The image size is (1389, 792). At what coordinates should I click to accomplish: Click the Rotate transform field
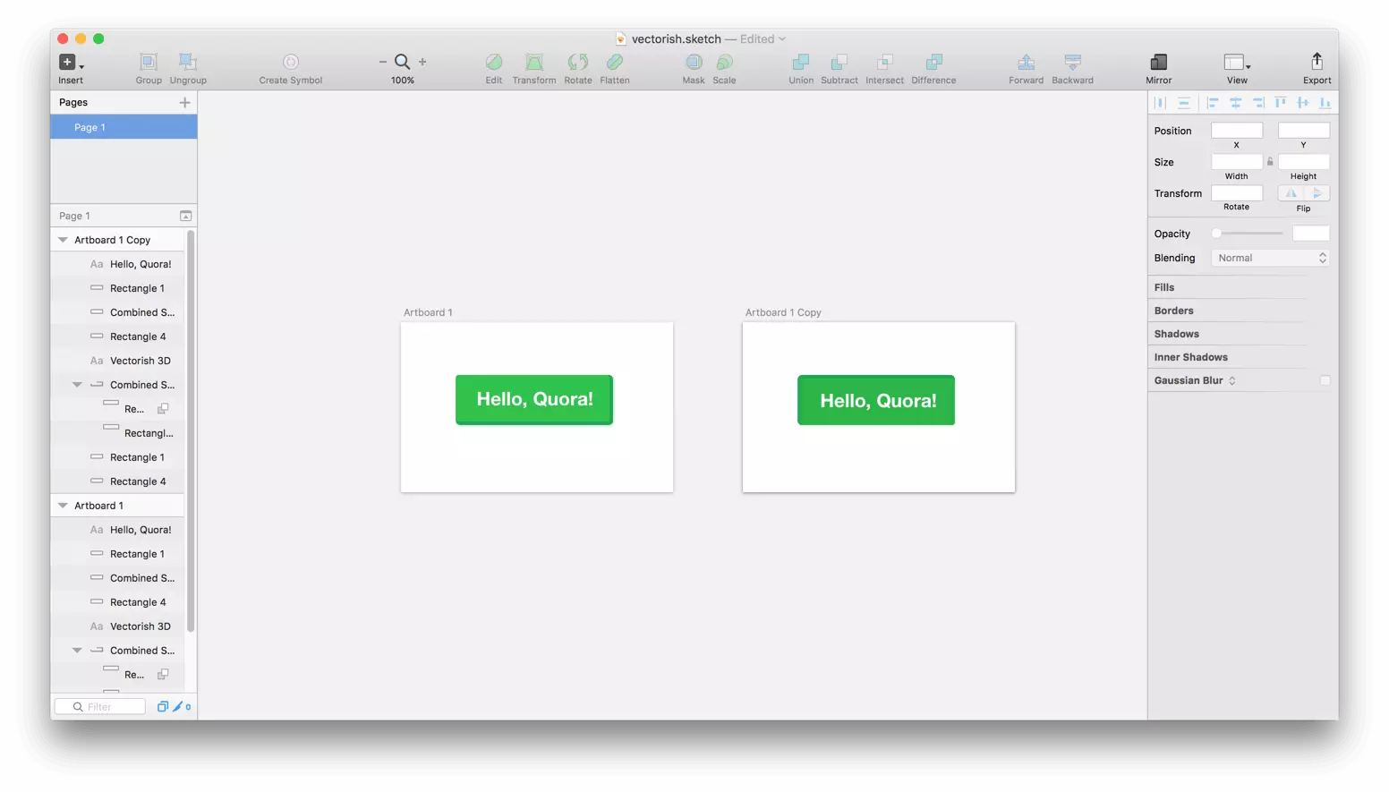coord(1236,193)
